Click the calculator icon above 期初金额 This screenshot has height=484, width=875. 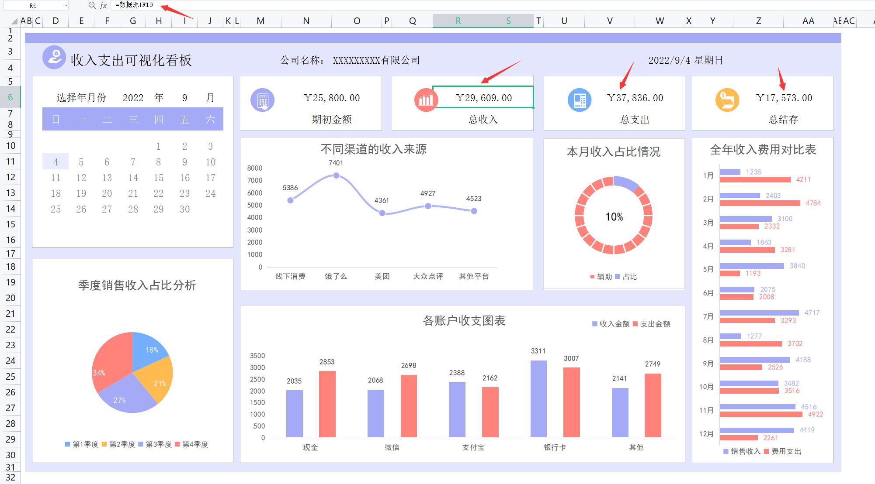263,100
